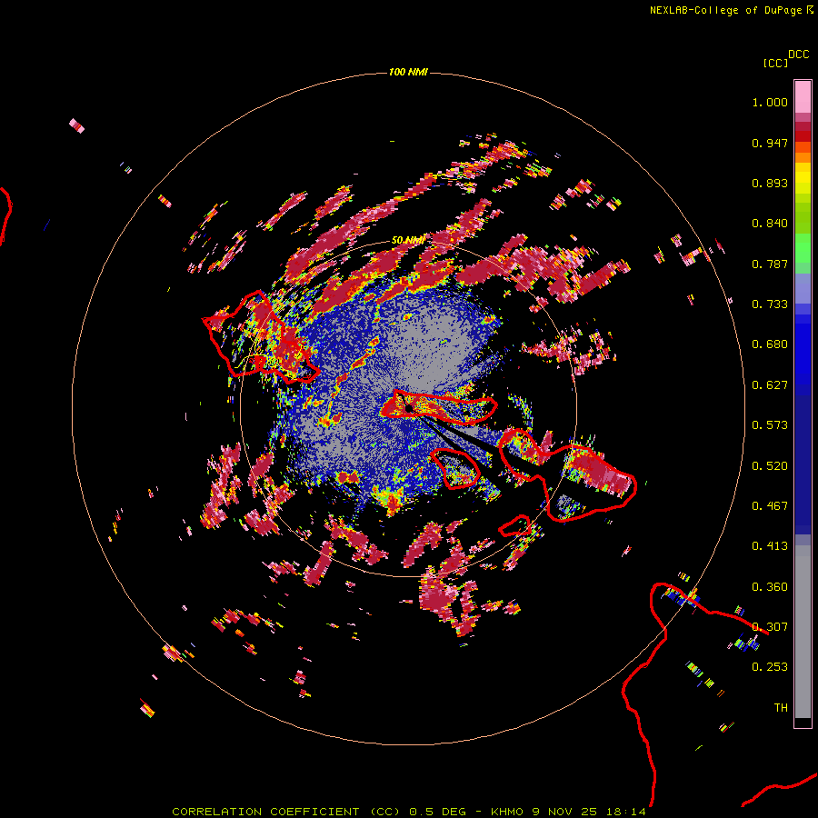This screenshot has width=818, height=818.
Task: Click the 0.840 color scale value
Action: (770, 224)
